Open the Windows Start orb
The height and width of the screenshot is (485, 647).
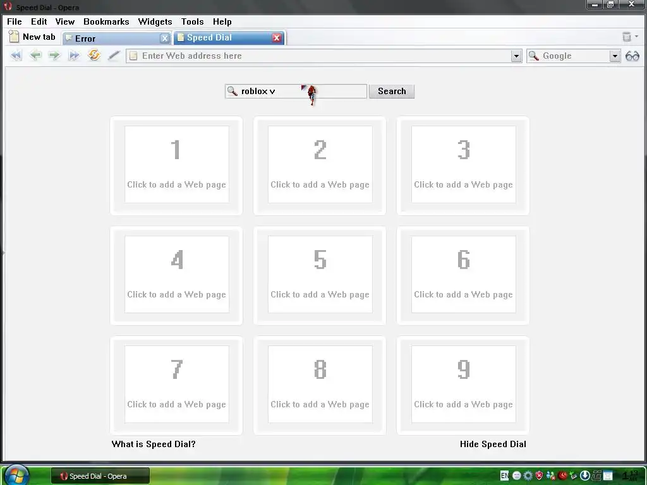coord(16,475)
